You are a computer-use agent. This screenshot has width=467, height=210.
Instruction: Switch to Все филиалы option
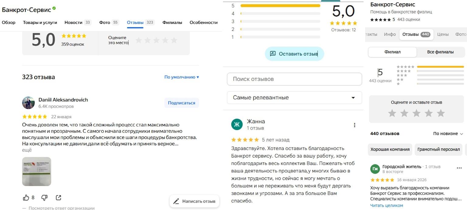pyautogui.click(x=440, y=52)
